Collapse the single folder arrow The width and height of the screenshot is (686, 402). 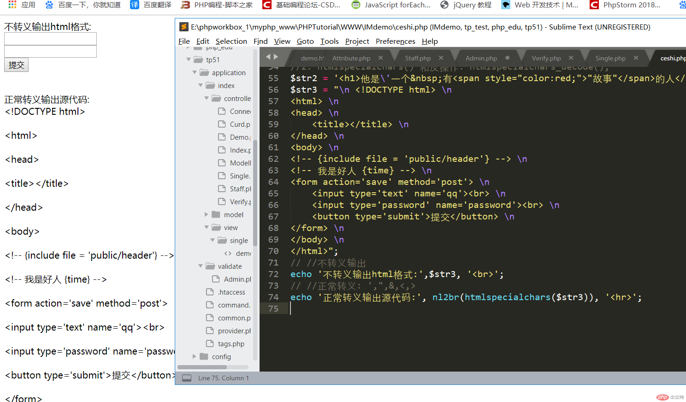click(213, 240)
